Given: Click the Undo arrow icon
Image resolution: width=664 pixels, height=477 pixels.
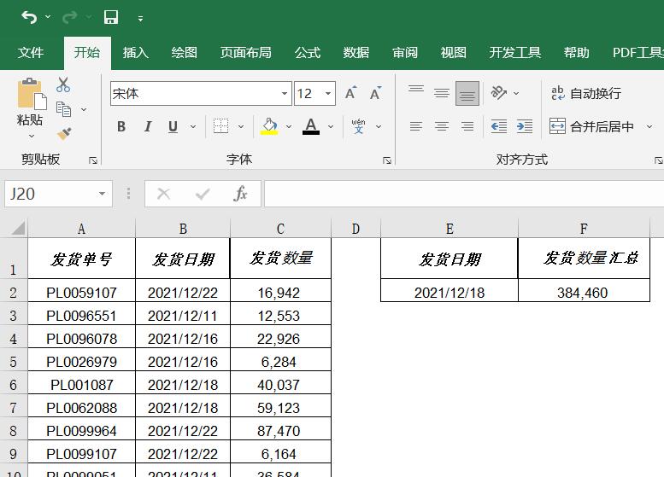Looking at the screenshot, I should pyautogui.click(x=29, y=17).
